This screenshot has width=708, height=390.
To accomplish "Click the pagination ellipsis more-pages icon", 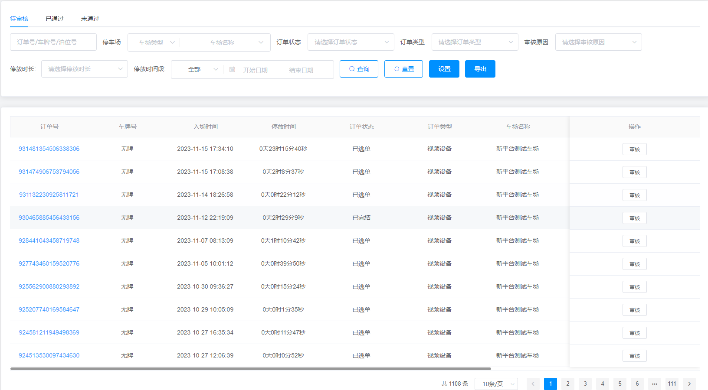I will click(x=654, y=383).
